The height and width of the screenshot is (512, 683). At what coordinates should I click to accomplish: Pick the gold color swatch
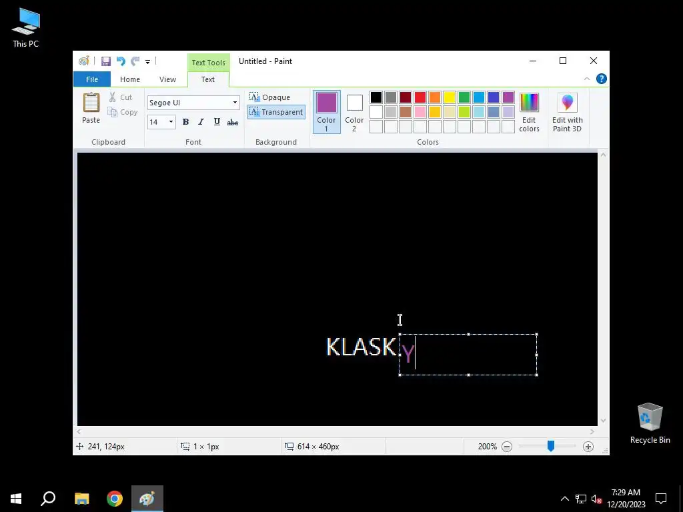tap(435, 112)
